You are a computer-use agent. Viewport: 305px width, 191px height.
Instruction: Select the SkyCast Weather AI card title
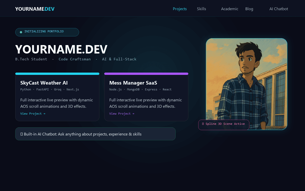coord(44,83)
